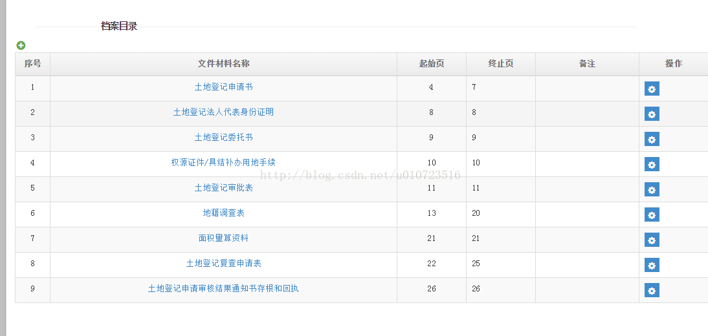Viewport: 708px width, 336px height.
Task: Open gear settings for 土地登记申请书 row
Action: 652,89
